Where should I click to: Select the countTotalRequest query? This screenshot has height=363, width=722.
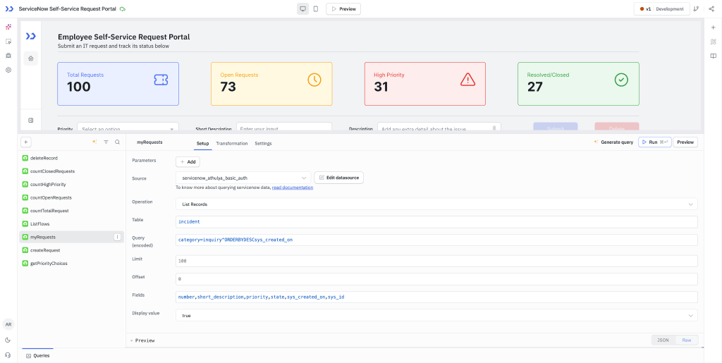click(x=71, y=211)
